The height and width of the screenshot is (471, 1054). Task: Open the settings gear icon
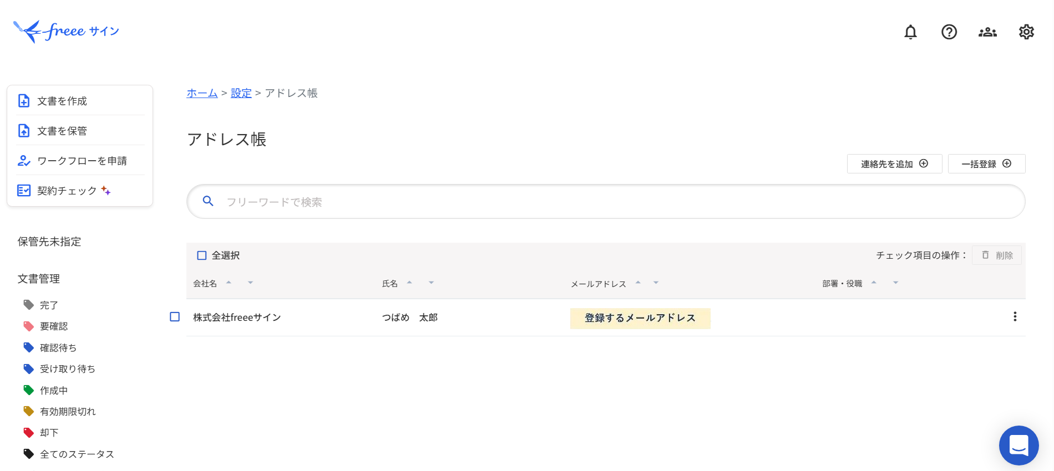tap(1026, 32)
